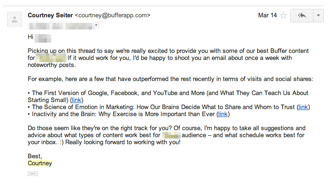Click the highlighted Courtney signature
This screenshot has width=329, height=184.
coord(39,163)
